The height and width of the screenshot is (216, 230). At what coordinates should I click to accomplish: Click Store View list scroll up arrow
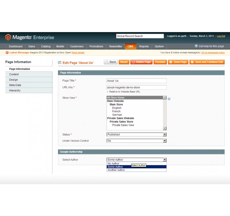click(x=165, y=98)
